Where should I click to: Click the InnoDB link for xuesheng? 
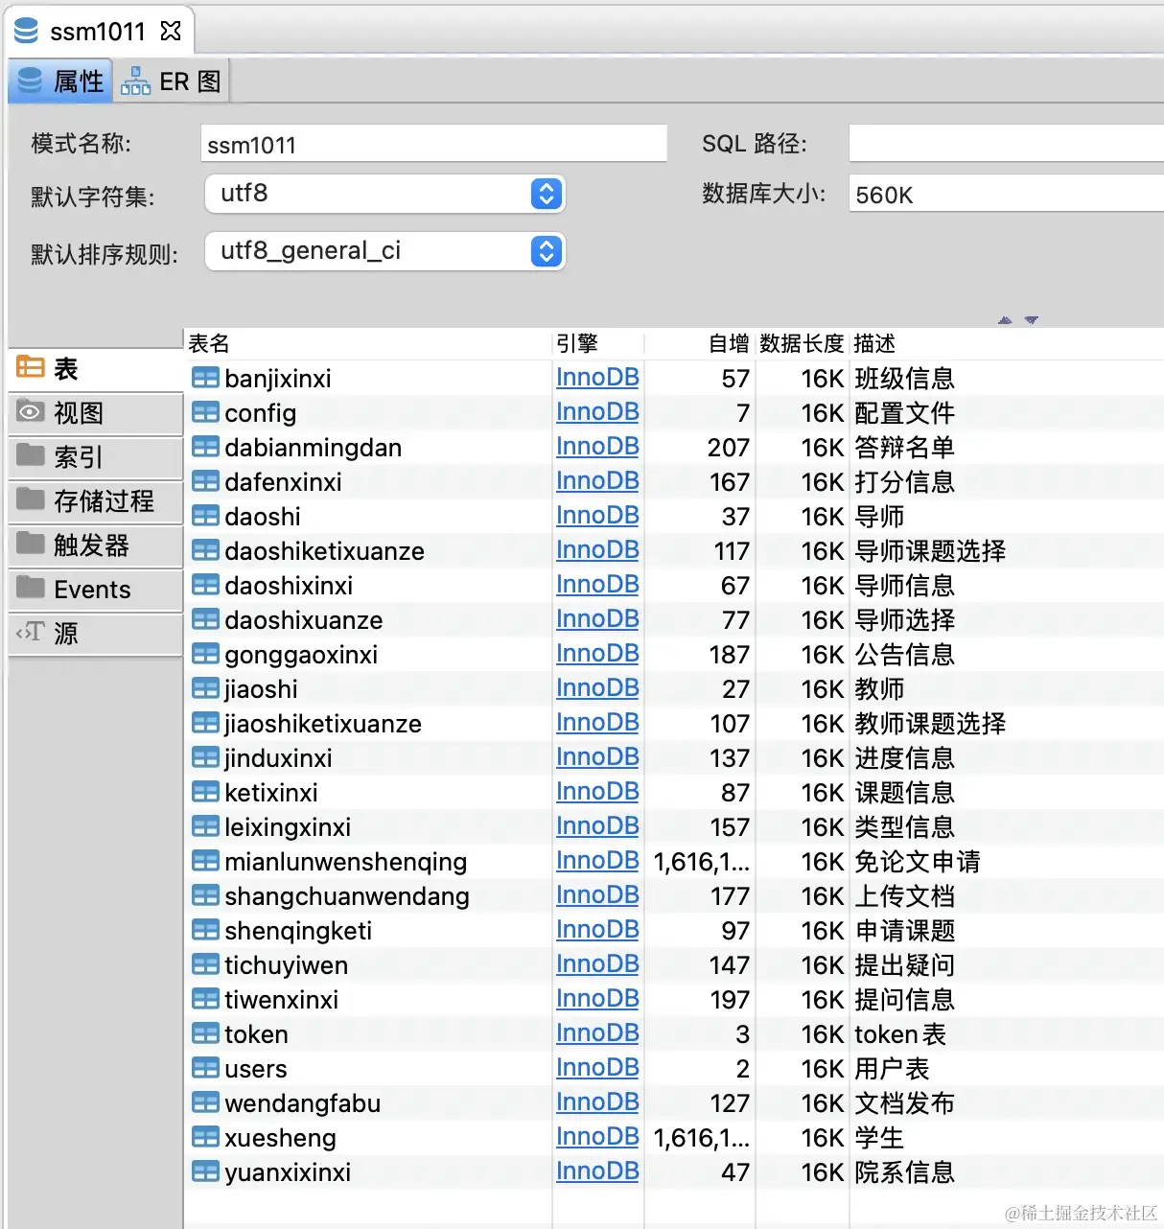point(597,1137)
